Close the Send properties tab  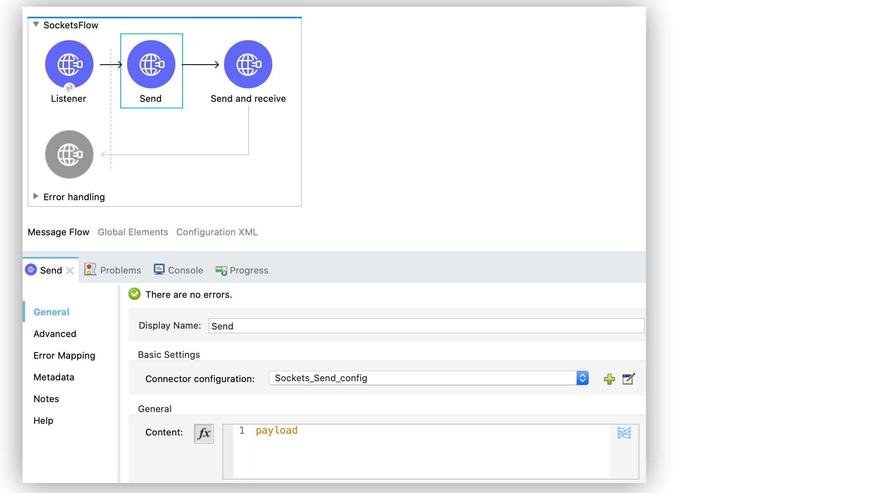coord(70,271)
